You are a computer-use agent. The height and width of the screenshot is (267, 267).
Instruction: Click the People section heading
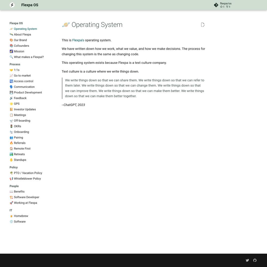[14, 186]
